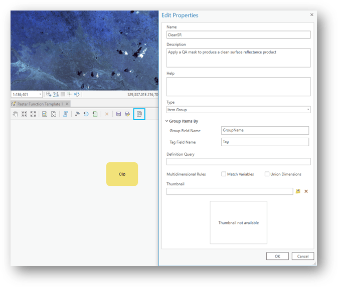338x287 pixels.
Task: Select the yellow Clip function node
Action: [122, 174]
